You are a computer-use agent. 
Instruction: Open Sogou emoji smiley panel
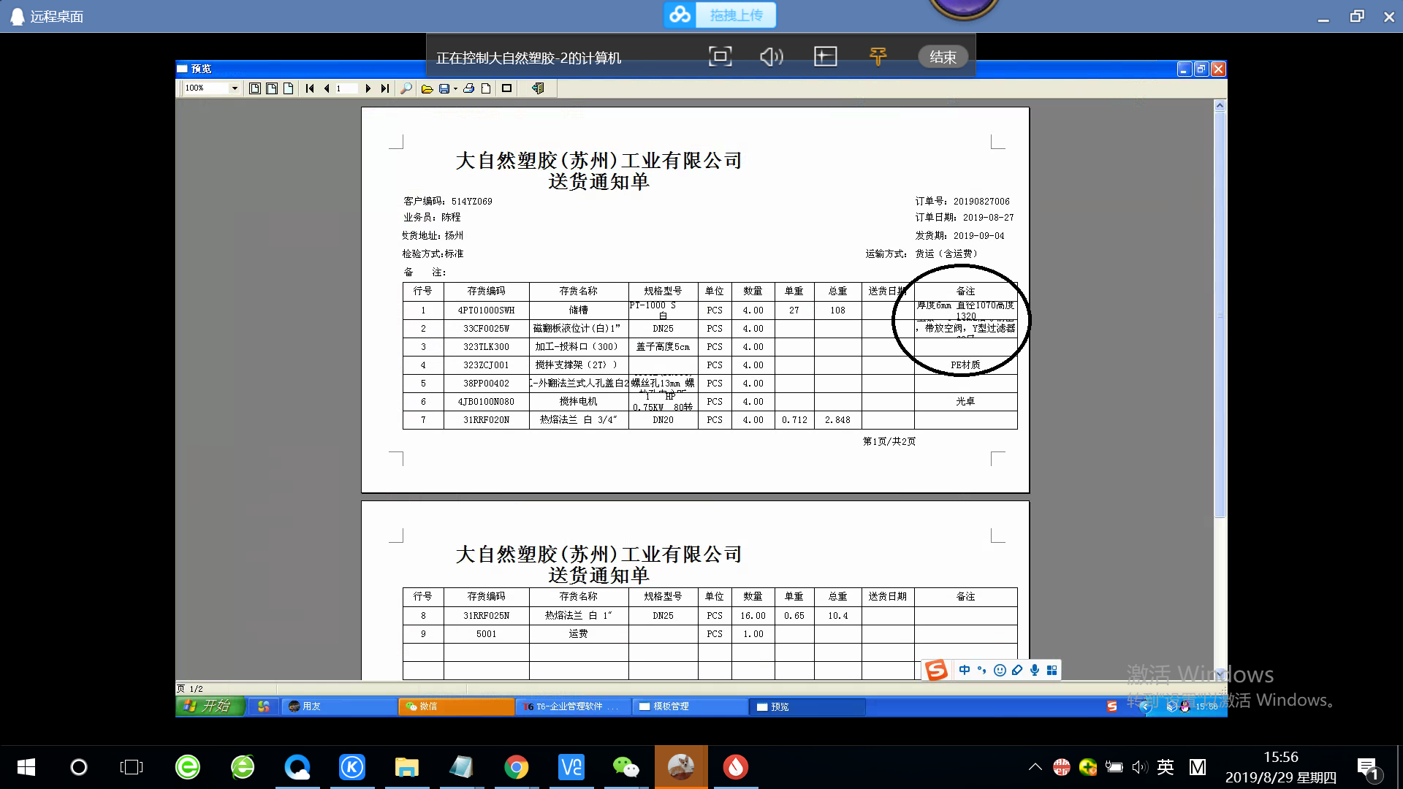coord(1000,670)
